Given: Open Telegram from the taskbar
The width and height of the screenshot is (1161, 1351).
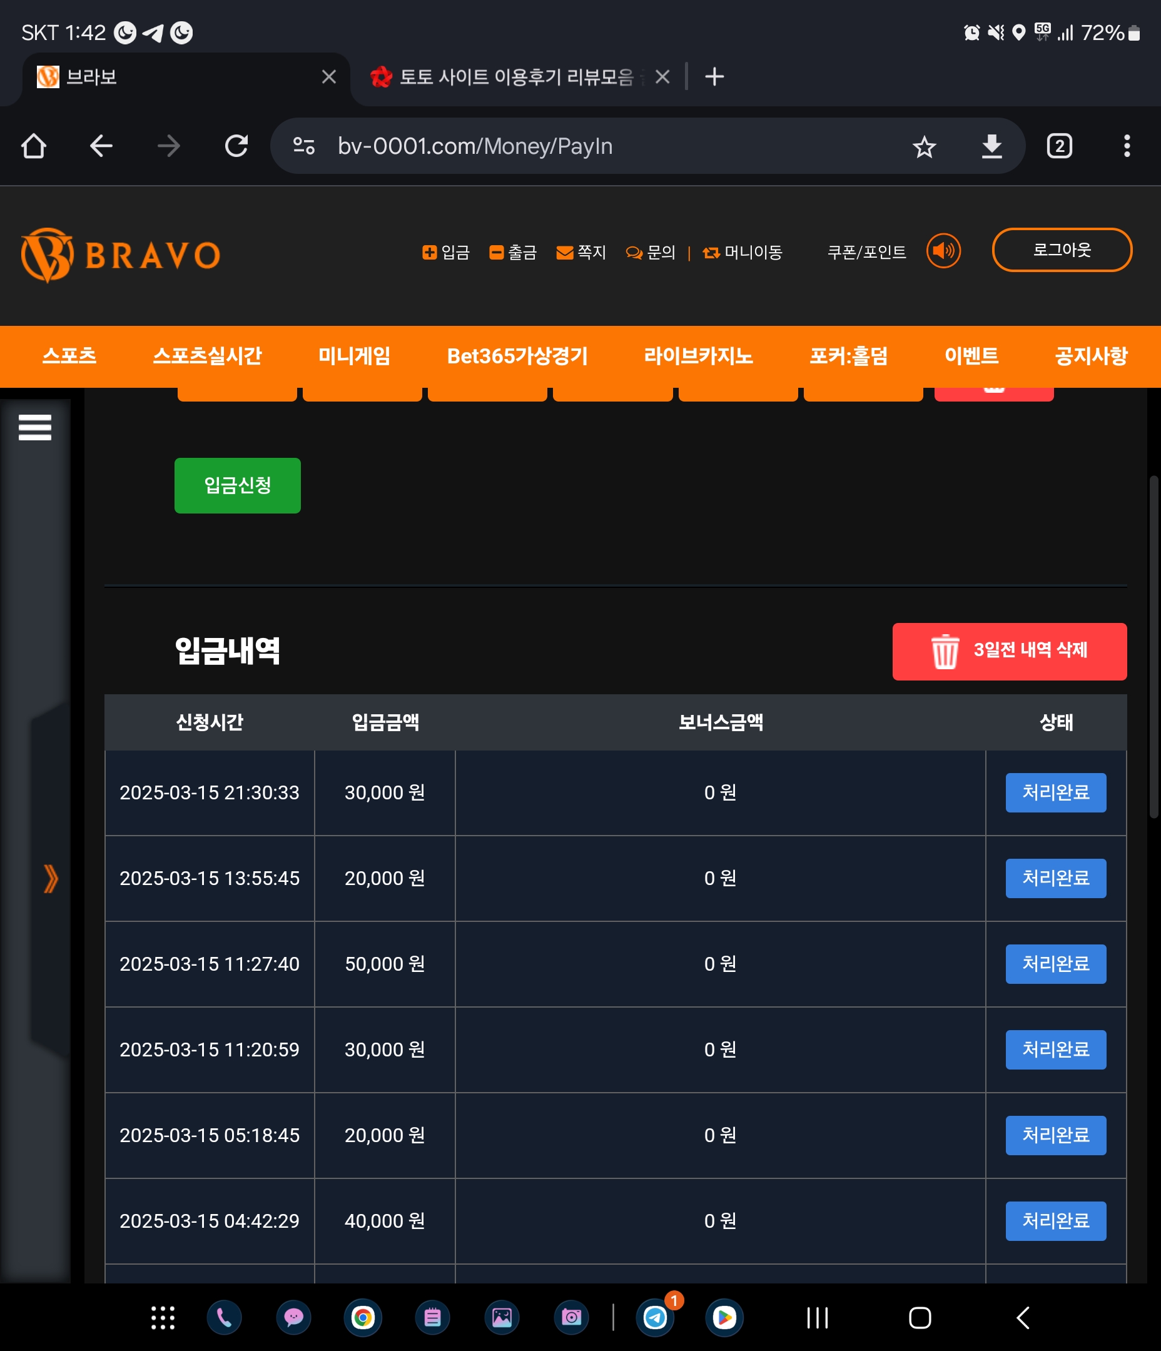Looking at the screenshot, I should pyautogui.click(x=656, y=1318).
